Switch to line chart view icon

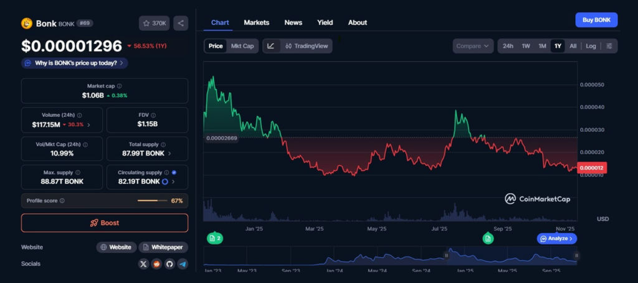point(271,46)
